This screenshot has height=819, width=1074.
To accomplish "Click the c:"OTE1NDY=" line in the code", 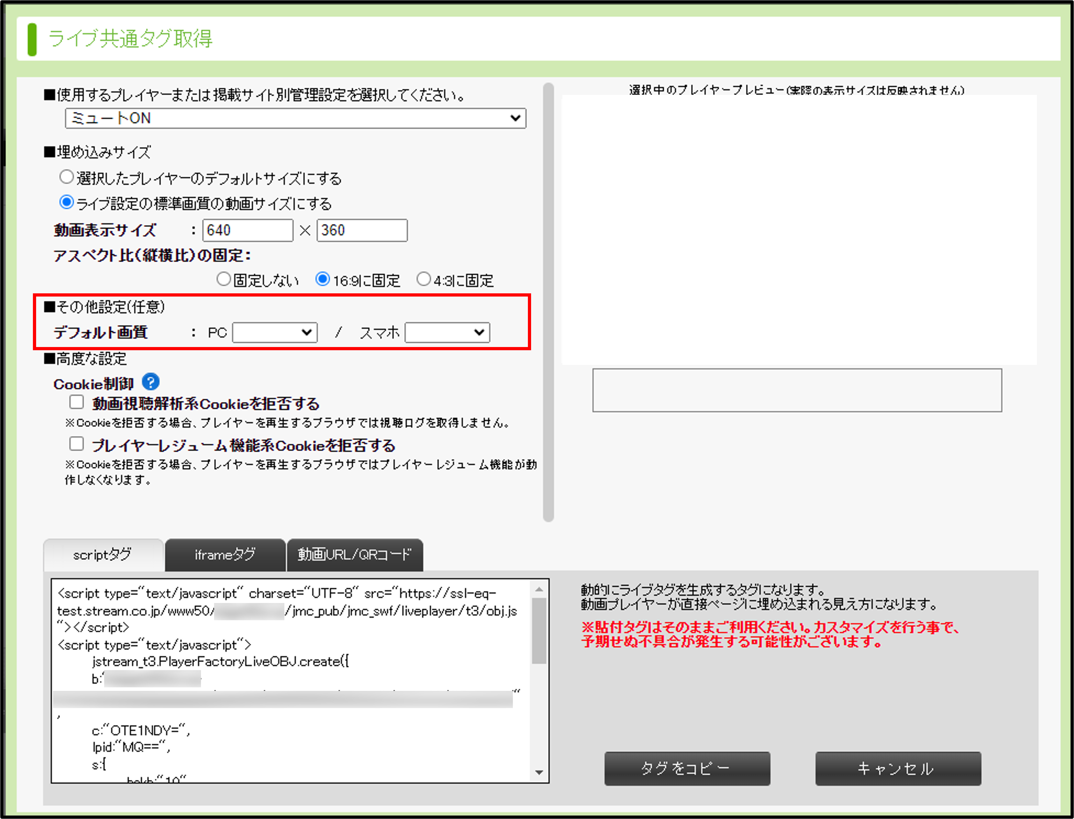I will 141,730.
